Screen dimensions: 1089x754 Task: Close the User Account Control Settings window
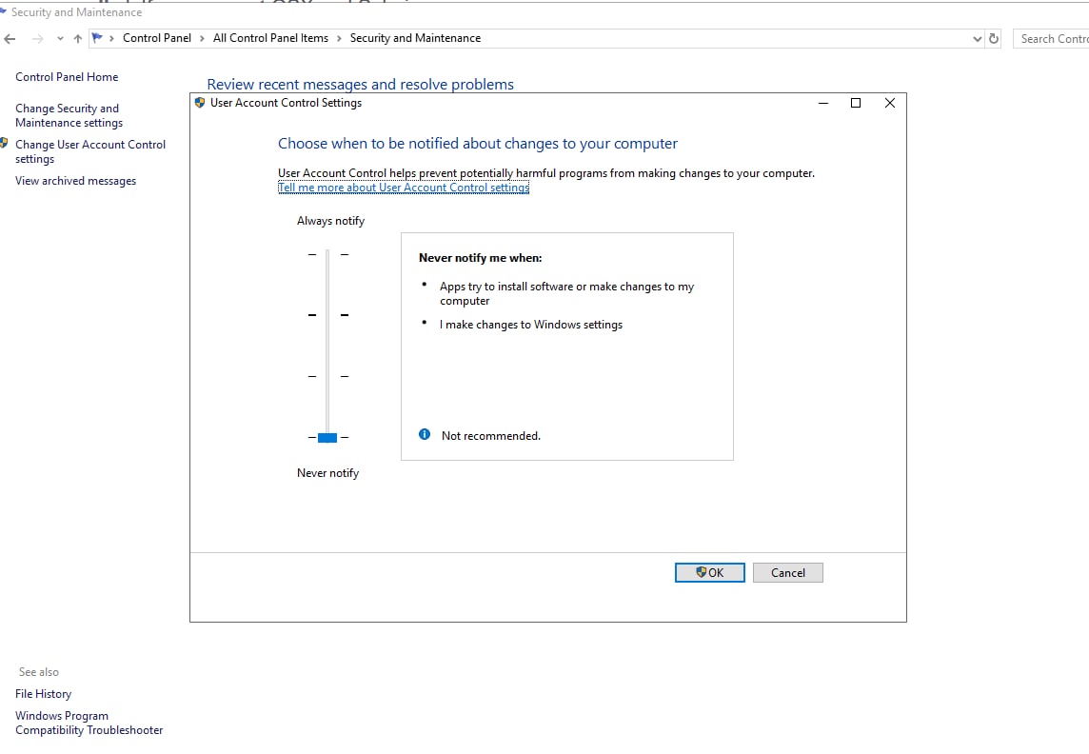pos(890,103)
